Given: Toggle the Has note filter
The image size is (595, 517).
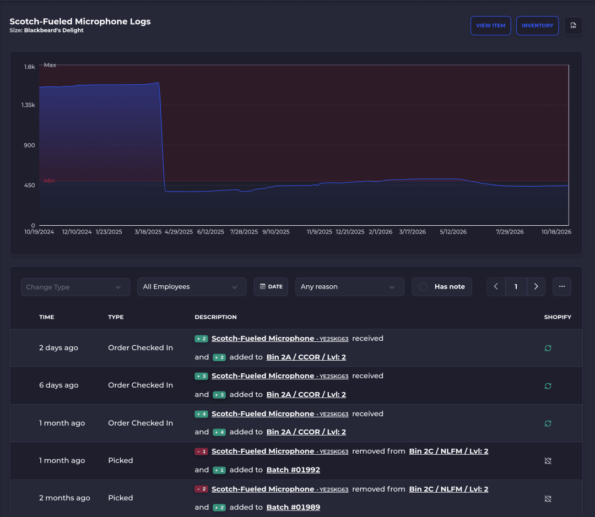Looking at the screenshot, I should 442,287.
